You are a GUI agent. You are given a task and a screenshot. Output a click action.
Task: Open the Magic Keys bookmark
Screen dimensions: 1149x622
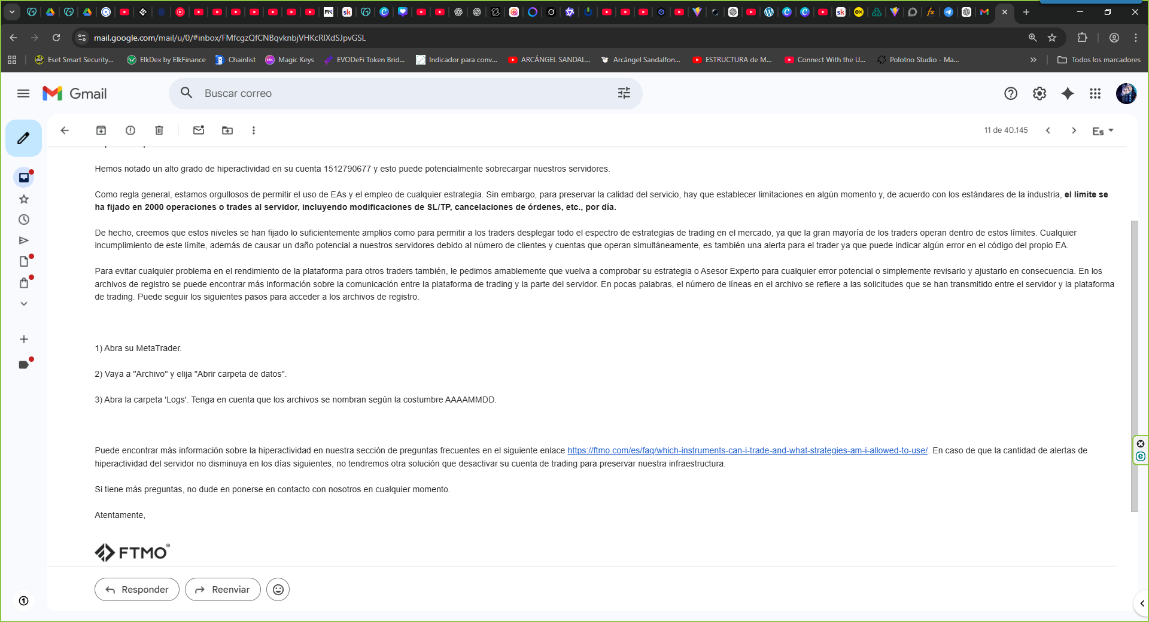290,60
